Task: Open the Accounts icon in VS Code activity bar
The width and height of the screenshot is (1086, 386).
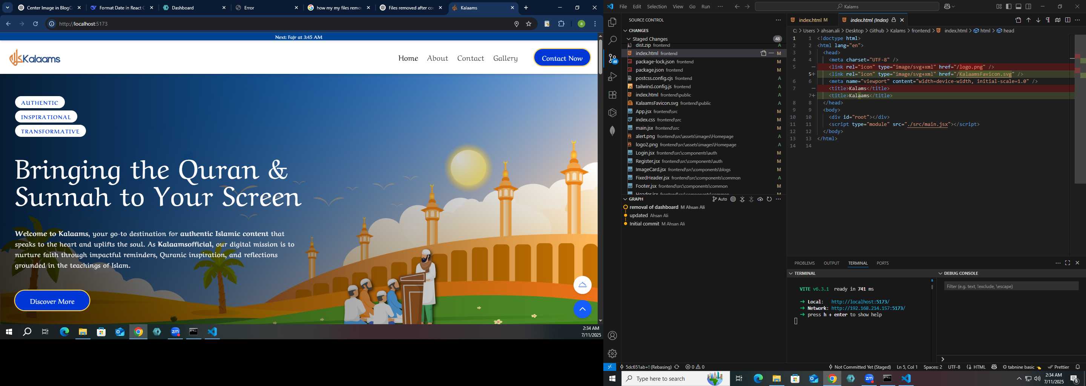Action: pos(612,335)
